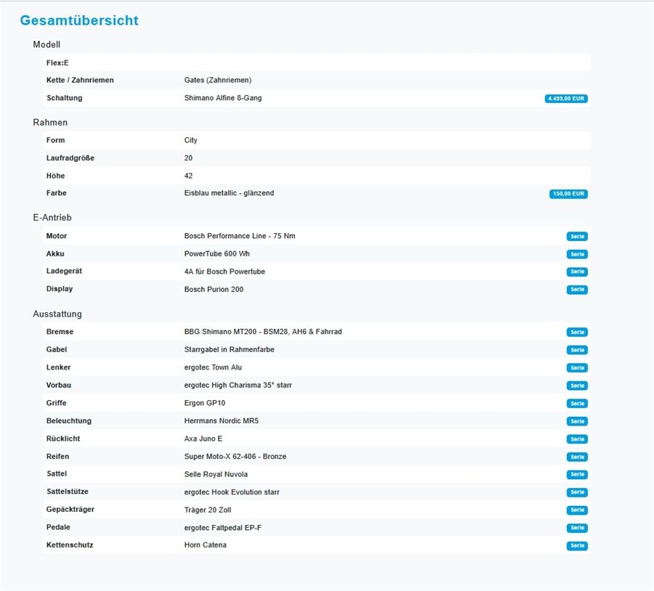Click the Super Moto-X 62-406 - Bronze tire entry

[x=235, y=457]
